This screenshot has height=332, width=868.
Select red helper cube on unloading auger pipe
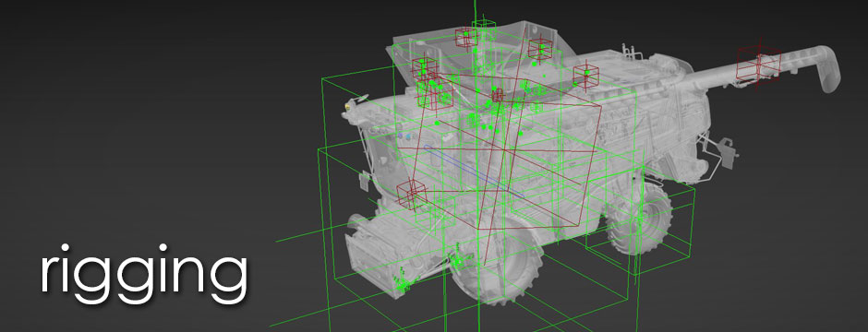[758, 63]
